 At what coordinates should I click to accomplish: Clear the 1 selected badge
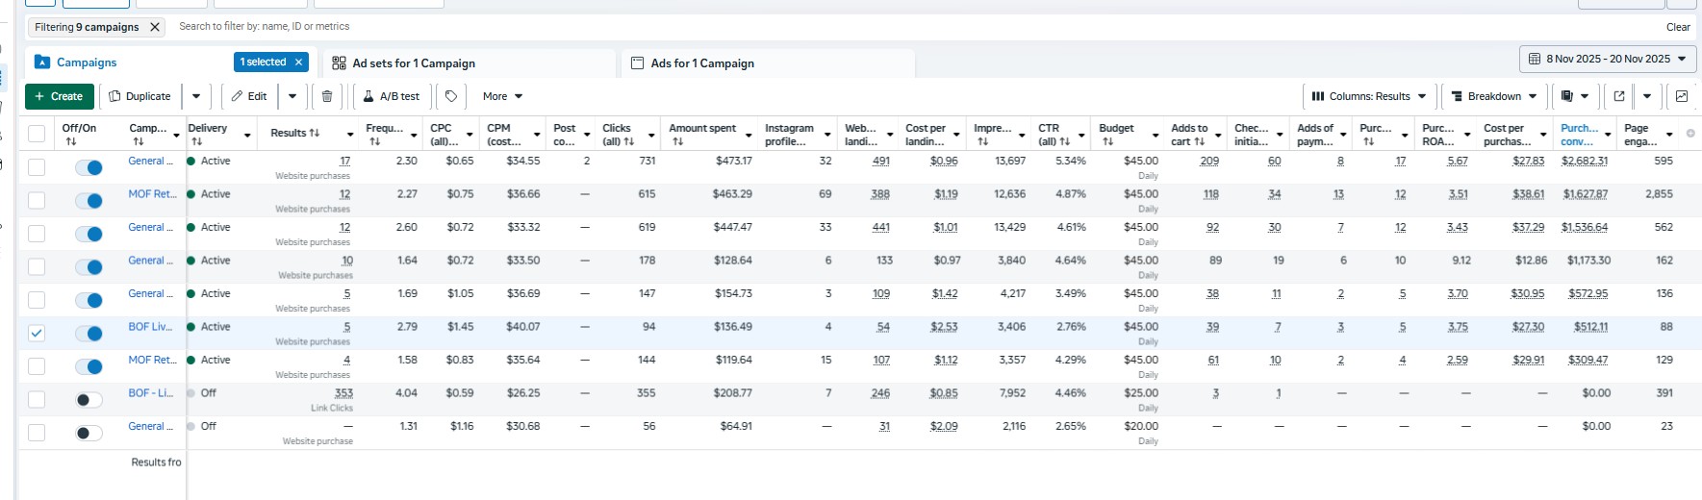click(x=299, y=62)
